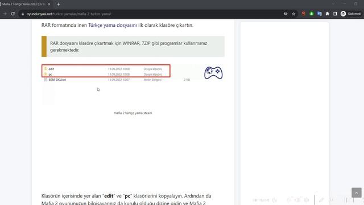The image size is (364, 205).
Task: Toggle the browser side panel
Action: (335, 14)
